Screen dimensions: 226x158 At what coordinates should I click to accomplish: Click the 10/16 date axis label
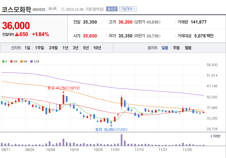(x=74, y=150)
